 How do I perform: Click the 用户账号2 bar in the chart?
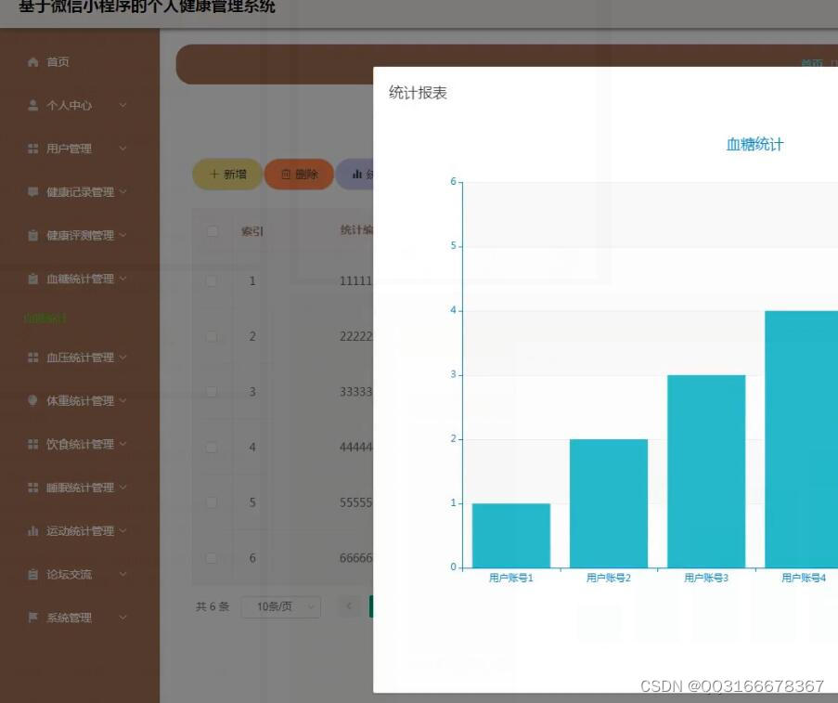[x=609, y=503]
